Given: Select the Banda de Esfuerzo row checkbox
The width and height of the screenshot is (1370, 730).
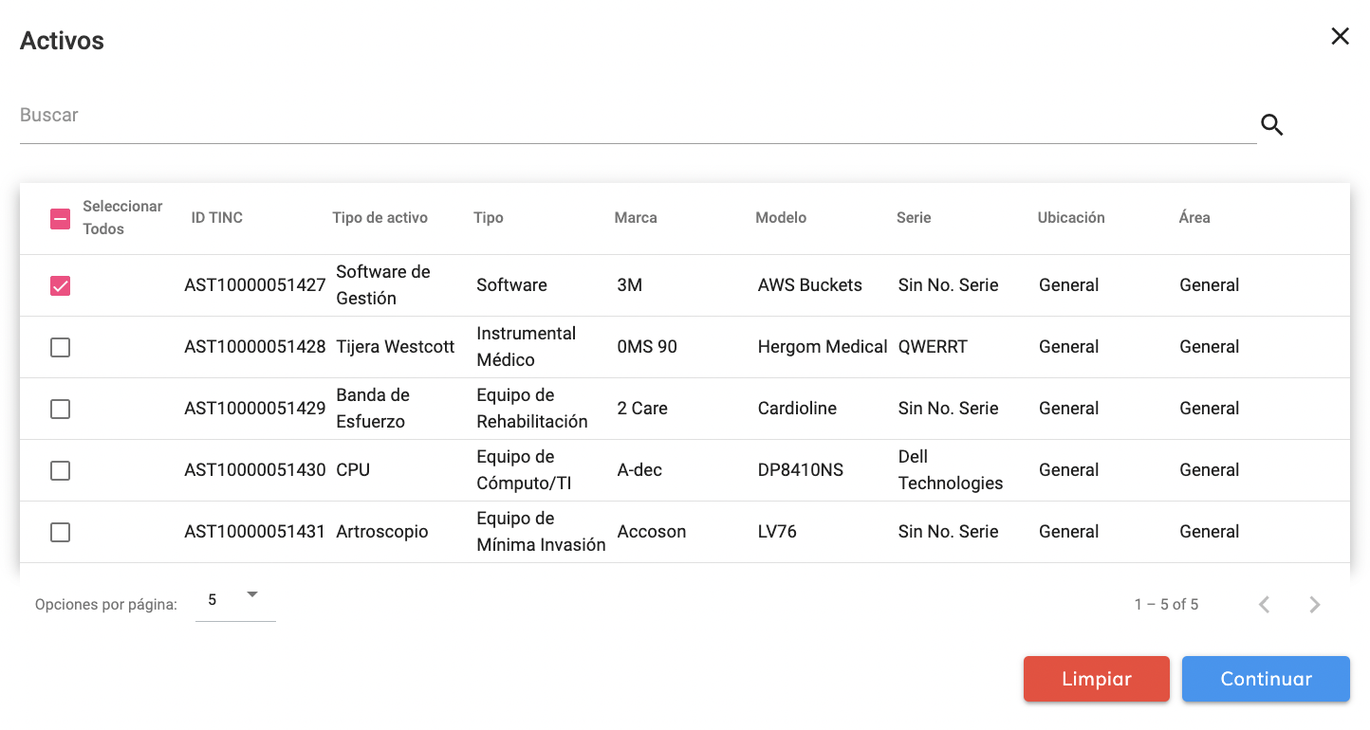Looking at the screenshot, I should (x=60, y=409).
